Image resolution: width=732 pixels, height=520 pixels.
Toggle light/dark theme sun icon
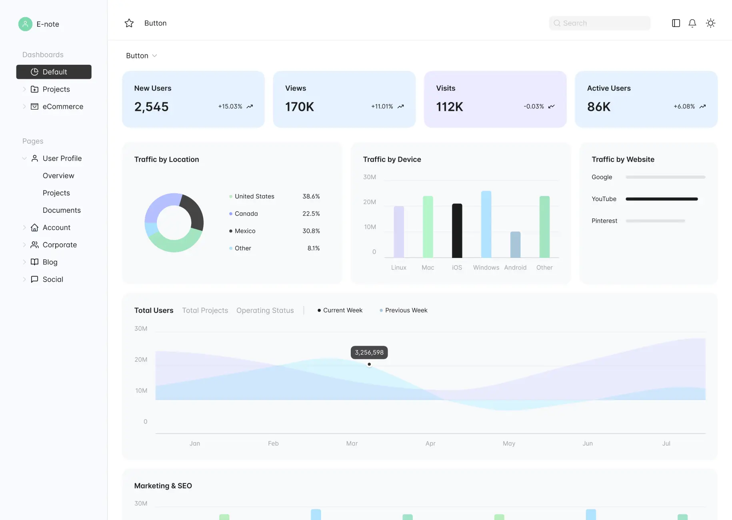[x=710, y=23]
